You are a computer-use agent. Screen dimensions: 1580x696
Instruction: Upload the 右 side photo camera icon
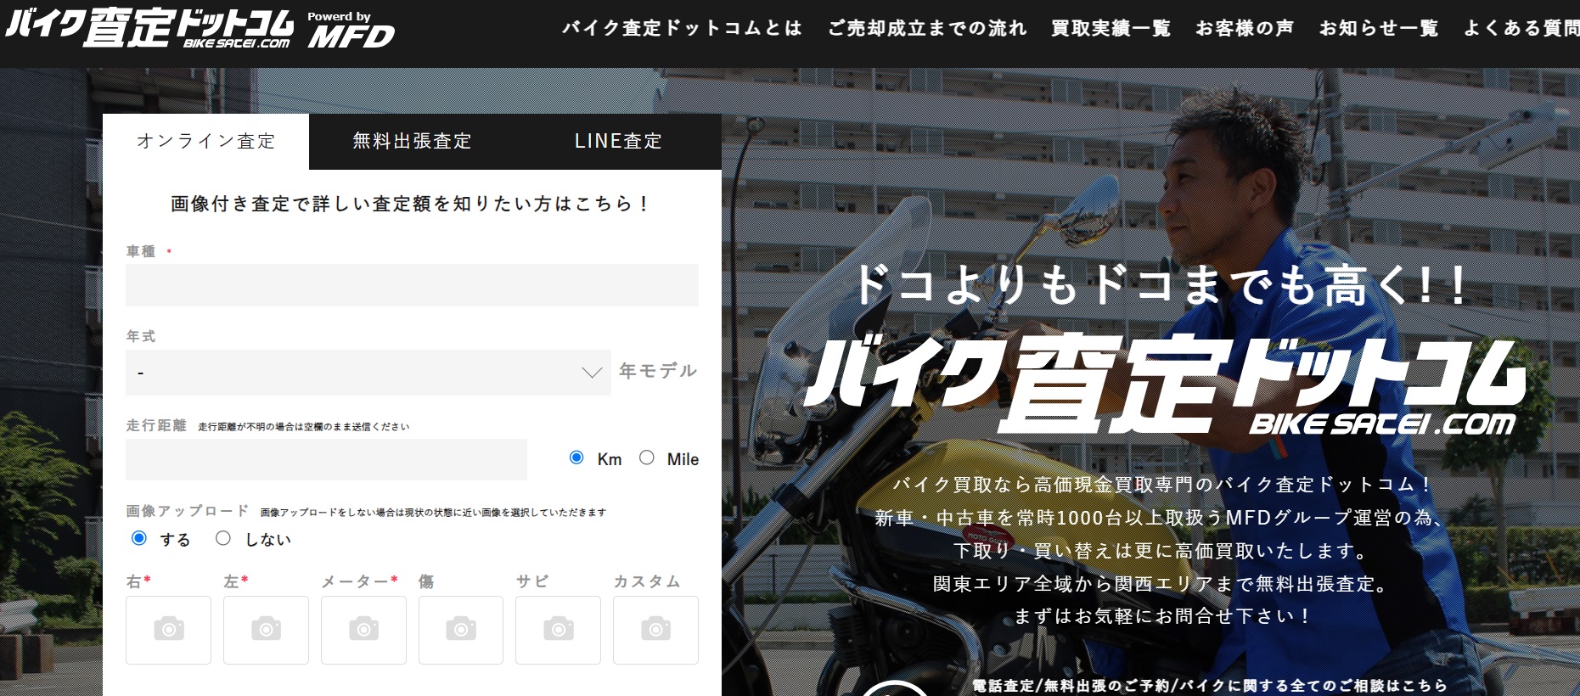[168, 630]
